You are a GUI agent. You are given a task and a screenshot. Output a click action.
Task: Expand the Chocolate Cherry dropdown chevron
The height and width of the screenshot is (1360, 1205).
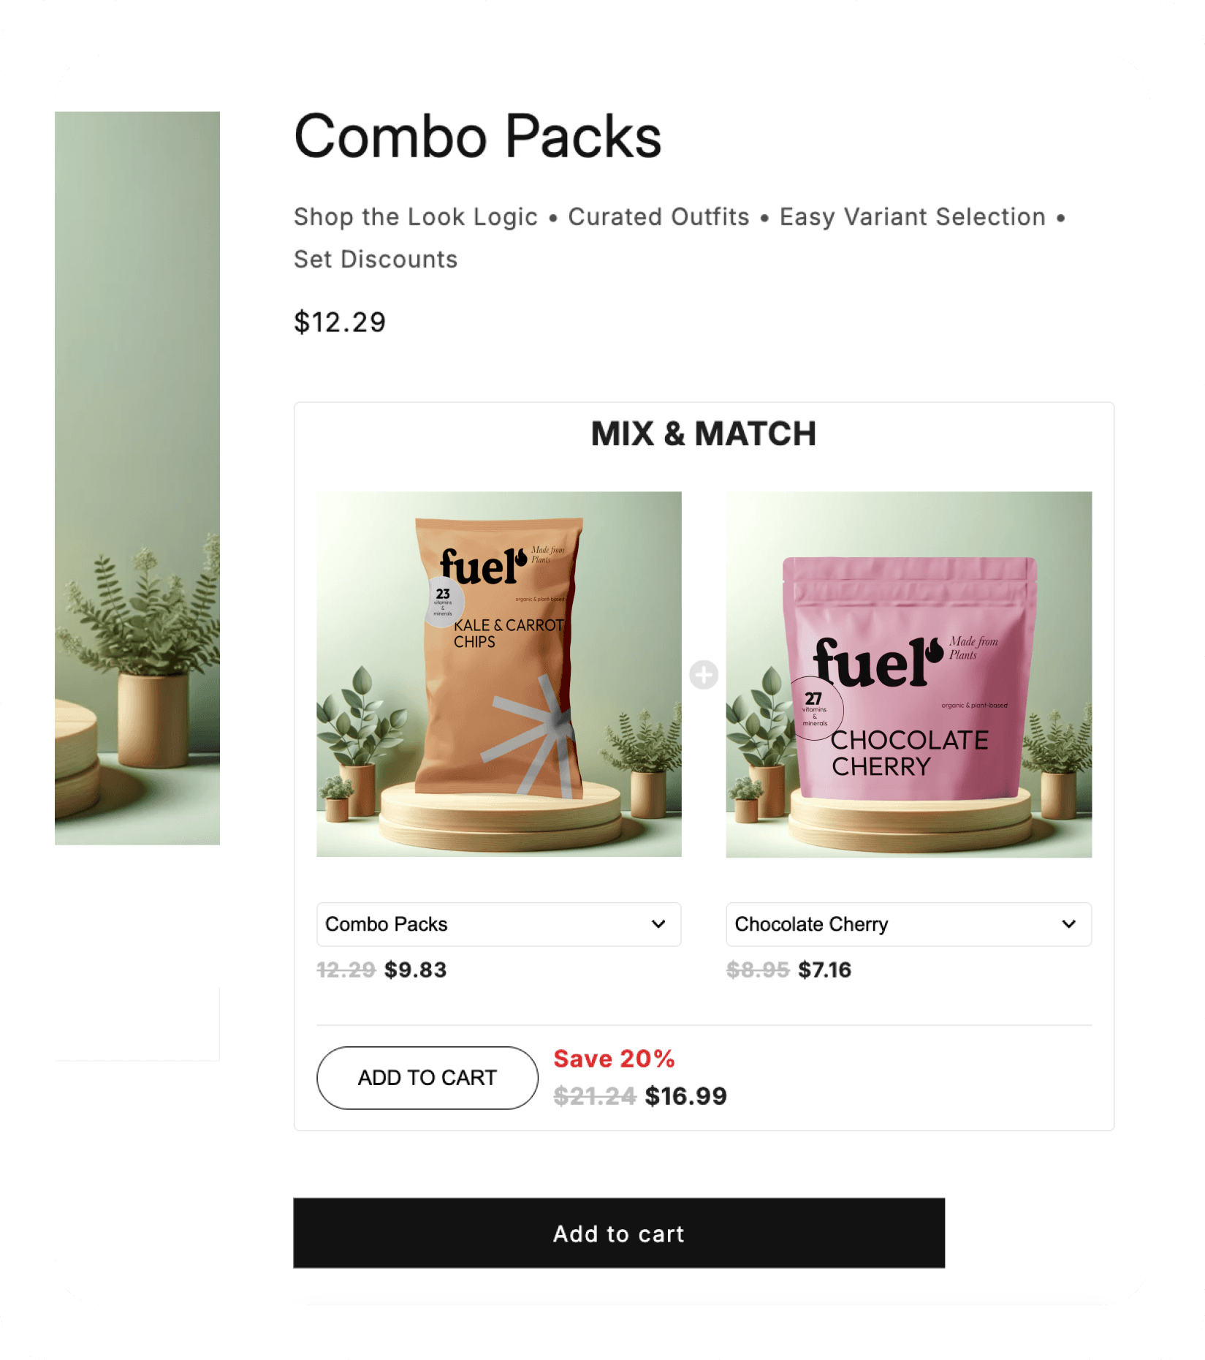(1068, 923)
